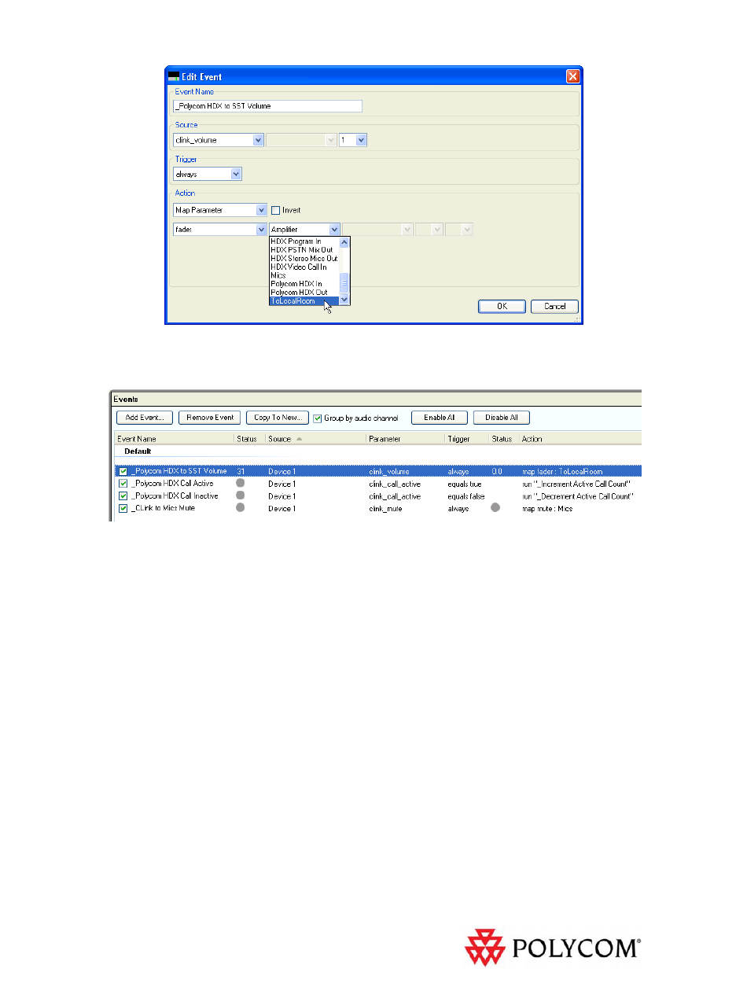747x991 pixels.
Task: Uncheck _Polycom HDX to SST Volume event
Action: [123, 471]
